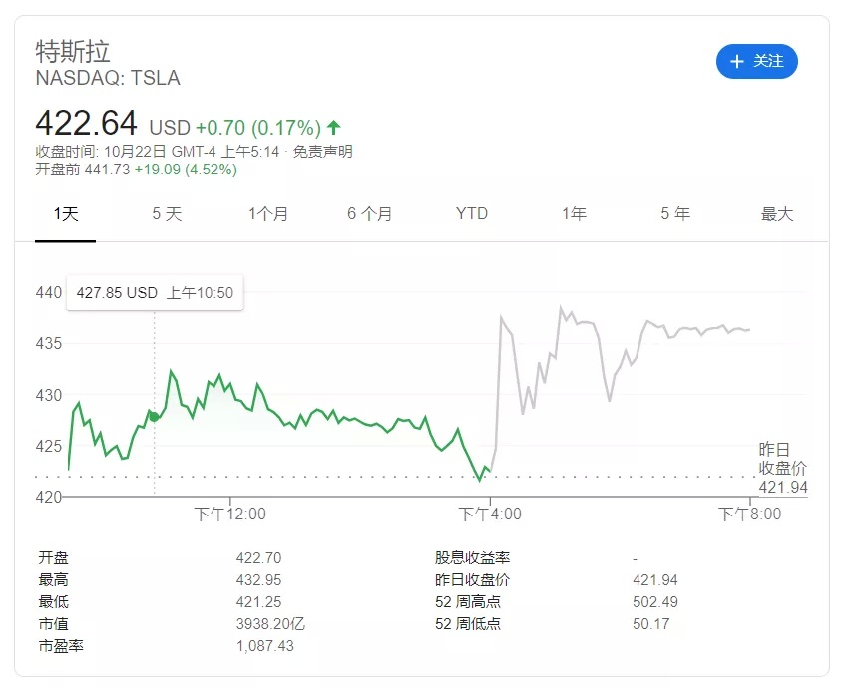
Task: Click the 市值 value 3938.20亿
Action: [x=270, y=624]
